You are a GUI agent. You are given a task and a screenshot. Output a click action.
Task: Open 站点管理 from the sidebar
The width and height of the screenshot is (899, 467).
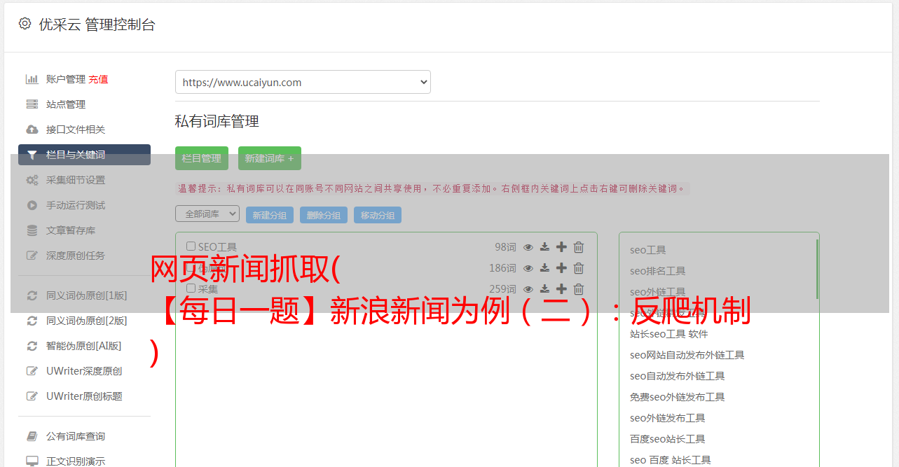click(66, 104)
